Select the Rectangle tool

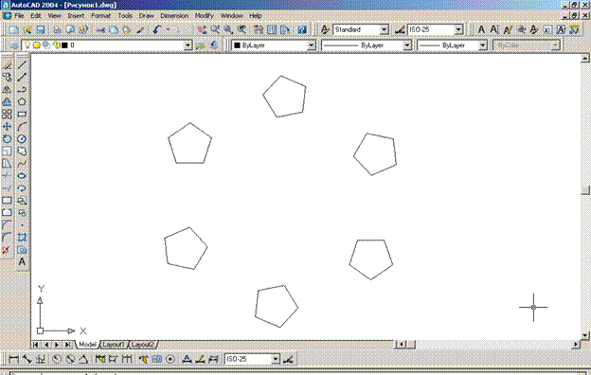[x=22, y=115]
